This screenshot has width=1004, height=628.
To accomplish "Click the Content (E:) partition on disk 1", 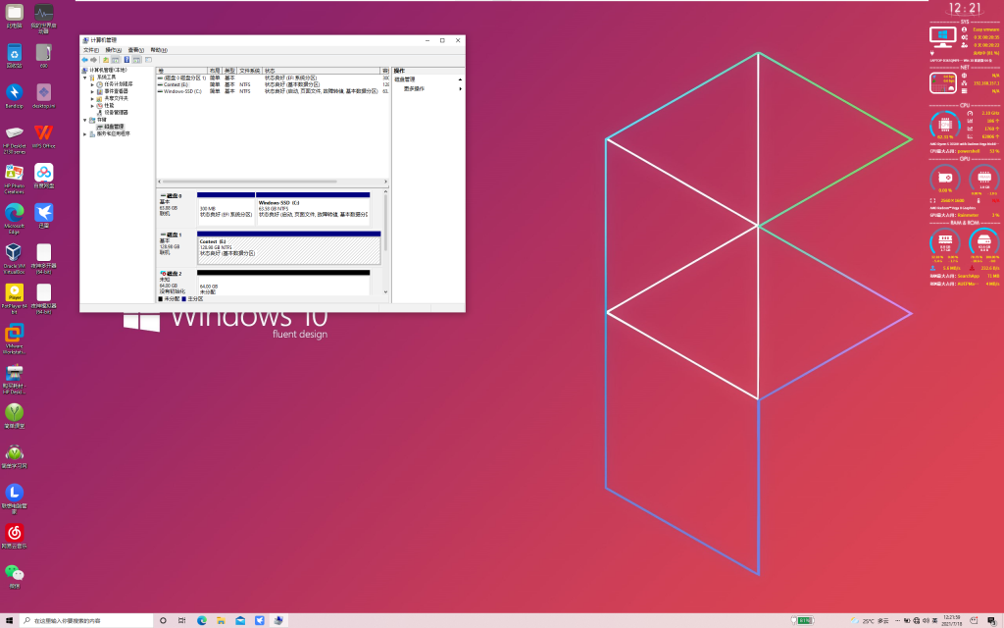I will coord(289,248).
